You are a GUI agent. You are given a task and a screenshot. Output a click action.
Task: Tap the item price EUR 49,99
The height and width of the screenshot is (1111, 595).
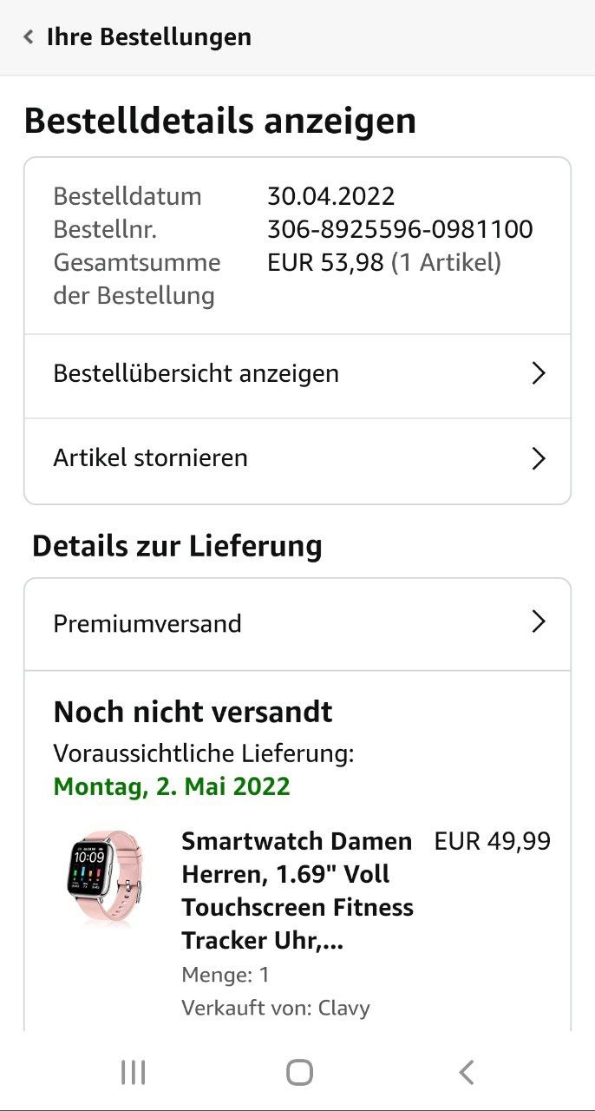(492, 841)
